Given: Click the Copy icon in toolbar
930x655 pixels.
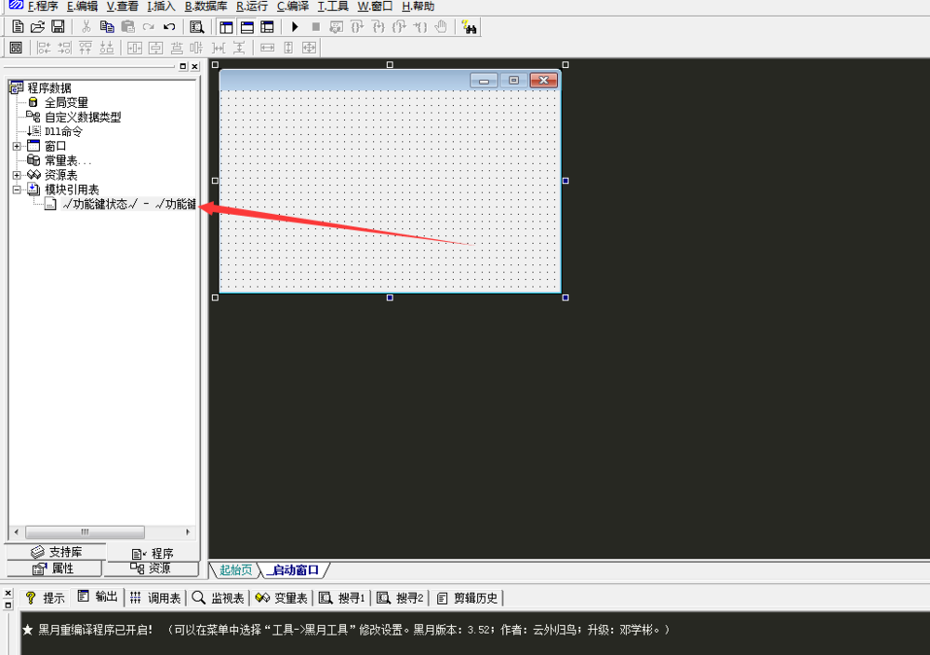Looking at the screenshot, I should tap(107, 27).
